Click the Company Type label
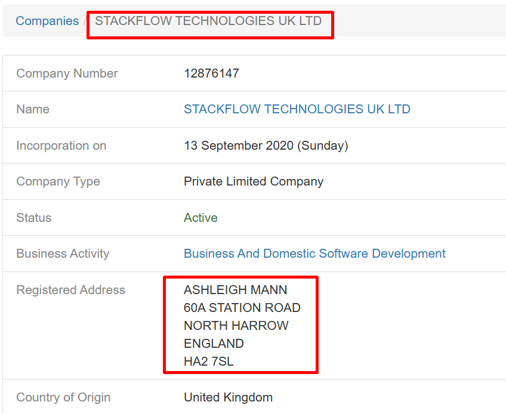Image resolution: width=506 pixels, height=414 pixels. click(x=58, y=181)
